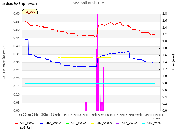Click the 0.30 left axis tick label
Screen dimensions: 177x133
pos(17,62)
